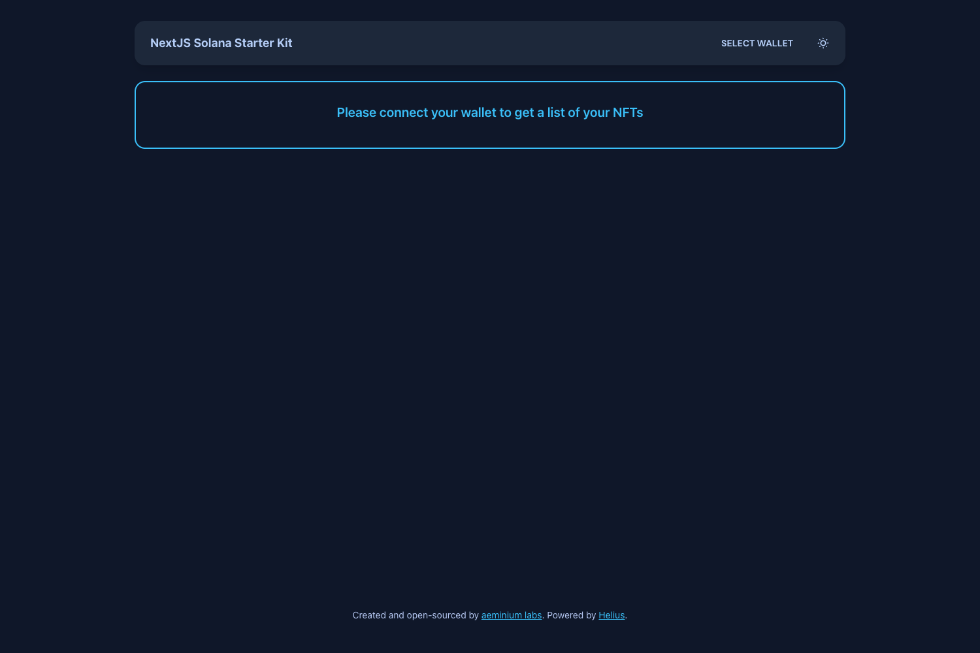This screenshot has height=653, width=980.
Task: Toggle the light theme sun icon
Action: coord(823,43)
